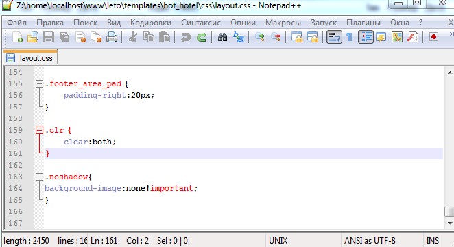Click line number 164 in margin
This screenshot has width=454, height=247.
(x=15, y=188)
